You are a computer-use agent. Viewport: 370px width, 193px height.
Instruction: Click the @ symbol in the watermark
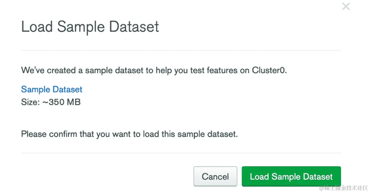(x=322, y=188)
